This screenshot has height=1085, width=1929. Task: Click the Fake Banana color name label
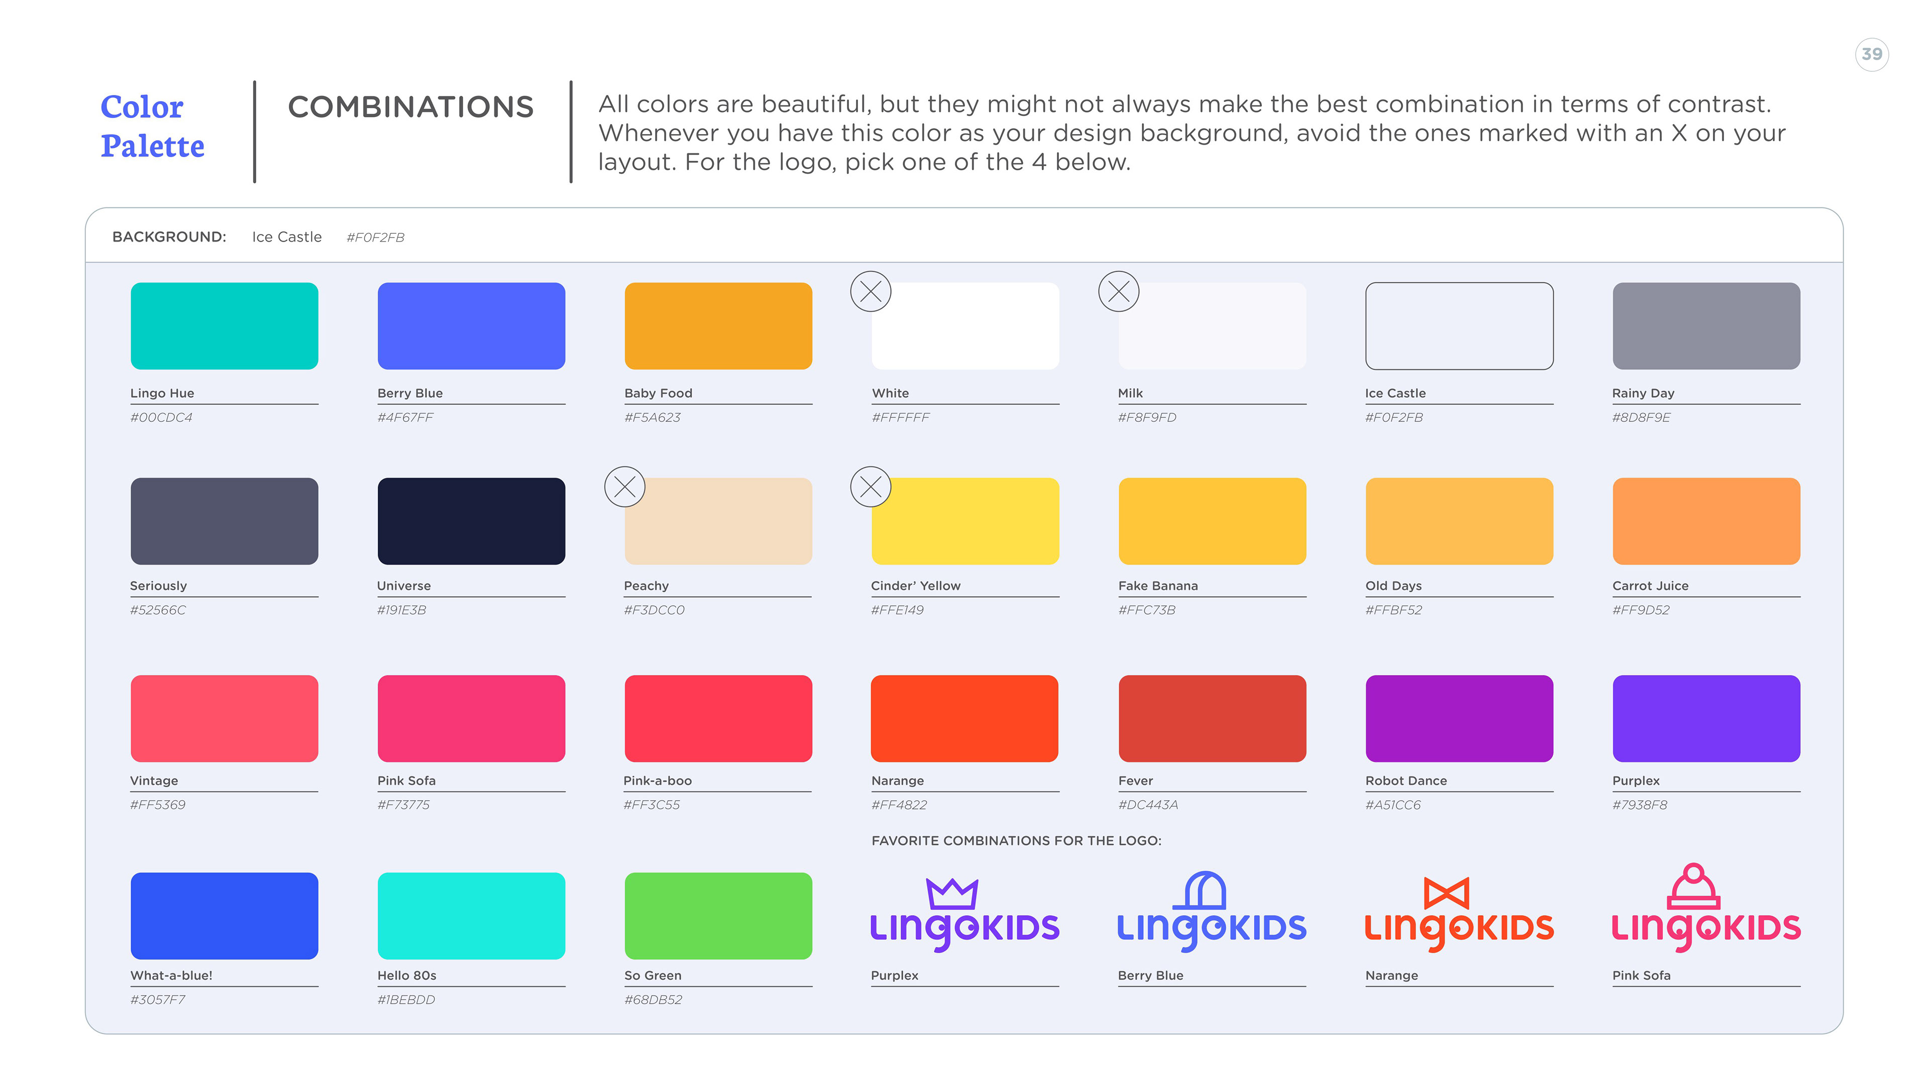[x=1158, y=586]
